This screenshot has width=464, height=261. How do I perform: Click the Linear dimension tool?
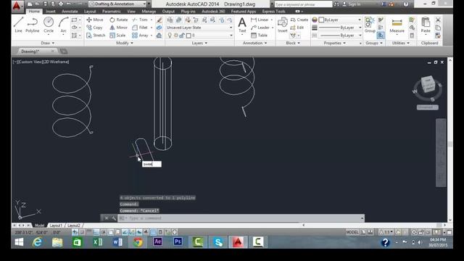coord(260,20)
